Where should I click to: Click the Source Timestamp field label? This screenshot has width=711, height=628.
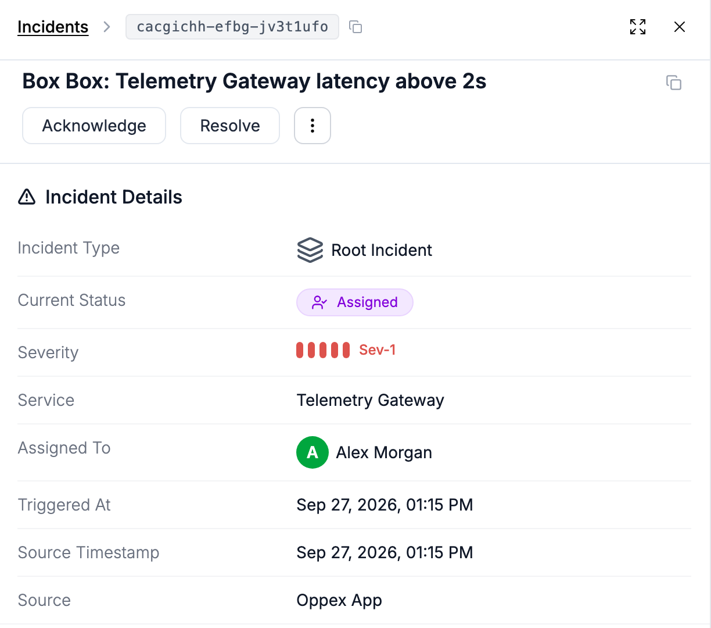[x=88, y=552]
